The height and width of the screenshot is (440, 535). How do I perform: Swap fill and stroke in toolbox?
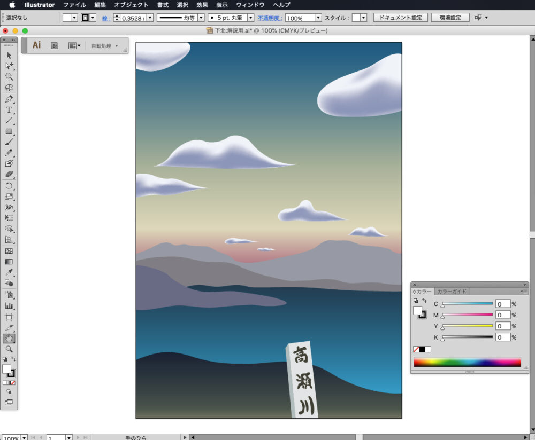coord(14,359)
